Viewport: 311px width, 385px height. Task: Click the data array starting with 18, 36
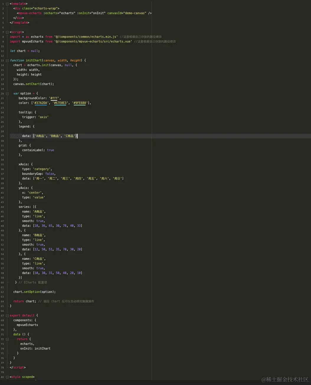(58, 226)
